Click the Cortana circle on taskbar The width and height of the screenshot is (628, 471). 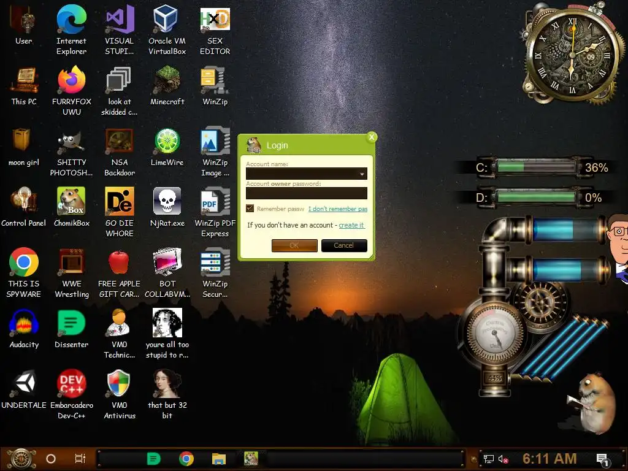pos(51,459)
